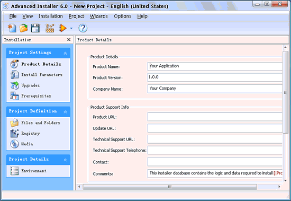This screenshot has width=291, height=201.
Task: Open the Media page
Action: (x=27, y=144)
